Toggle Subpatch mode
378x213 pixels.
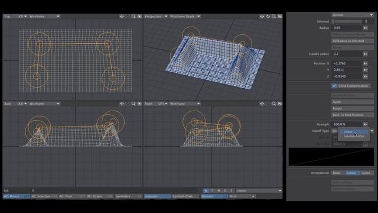pyautogui.click(x=158, y=196)
